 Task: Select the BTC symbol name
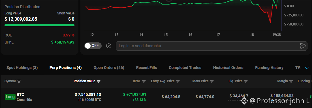[x=20, y=94]
